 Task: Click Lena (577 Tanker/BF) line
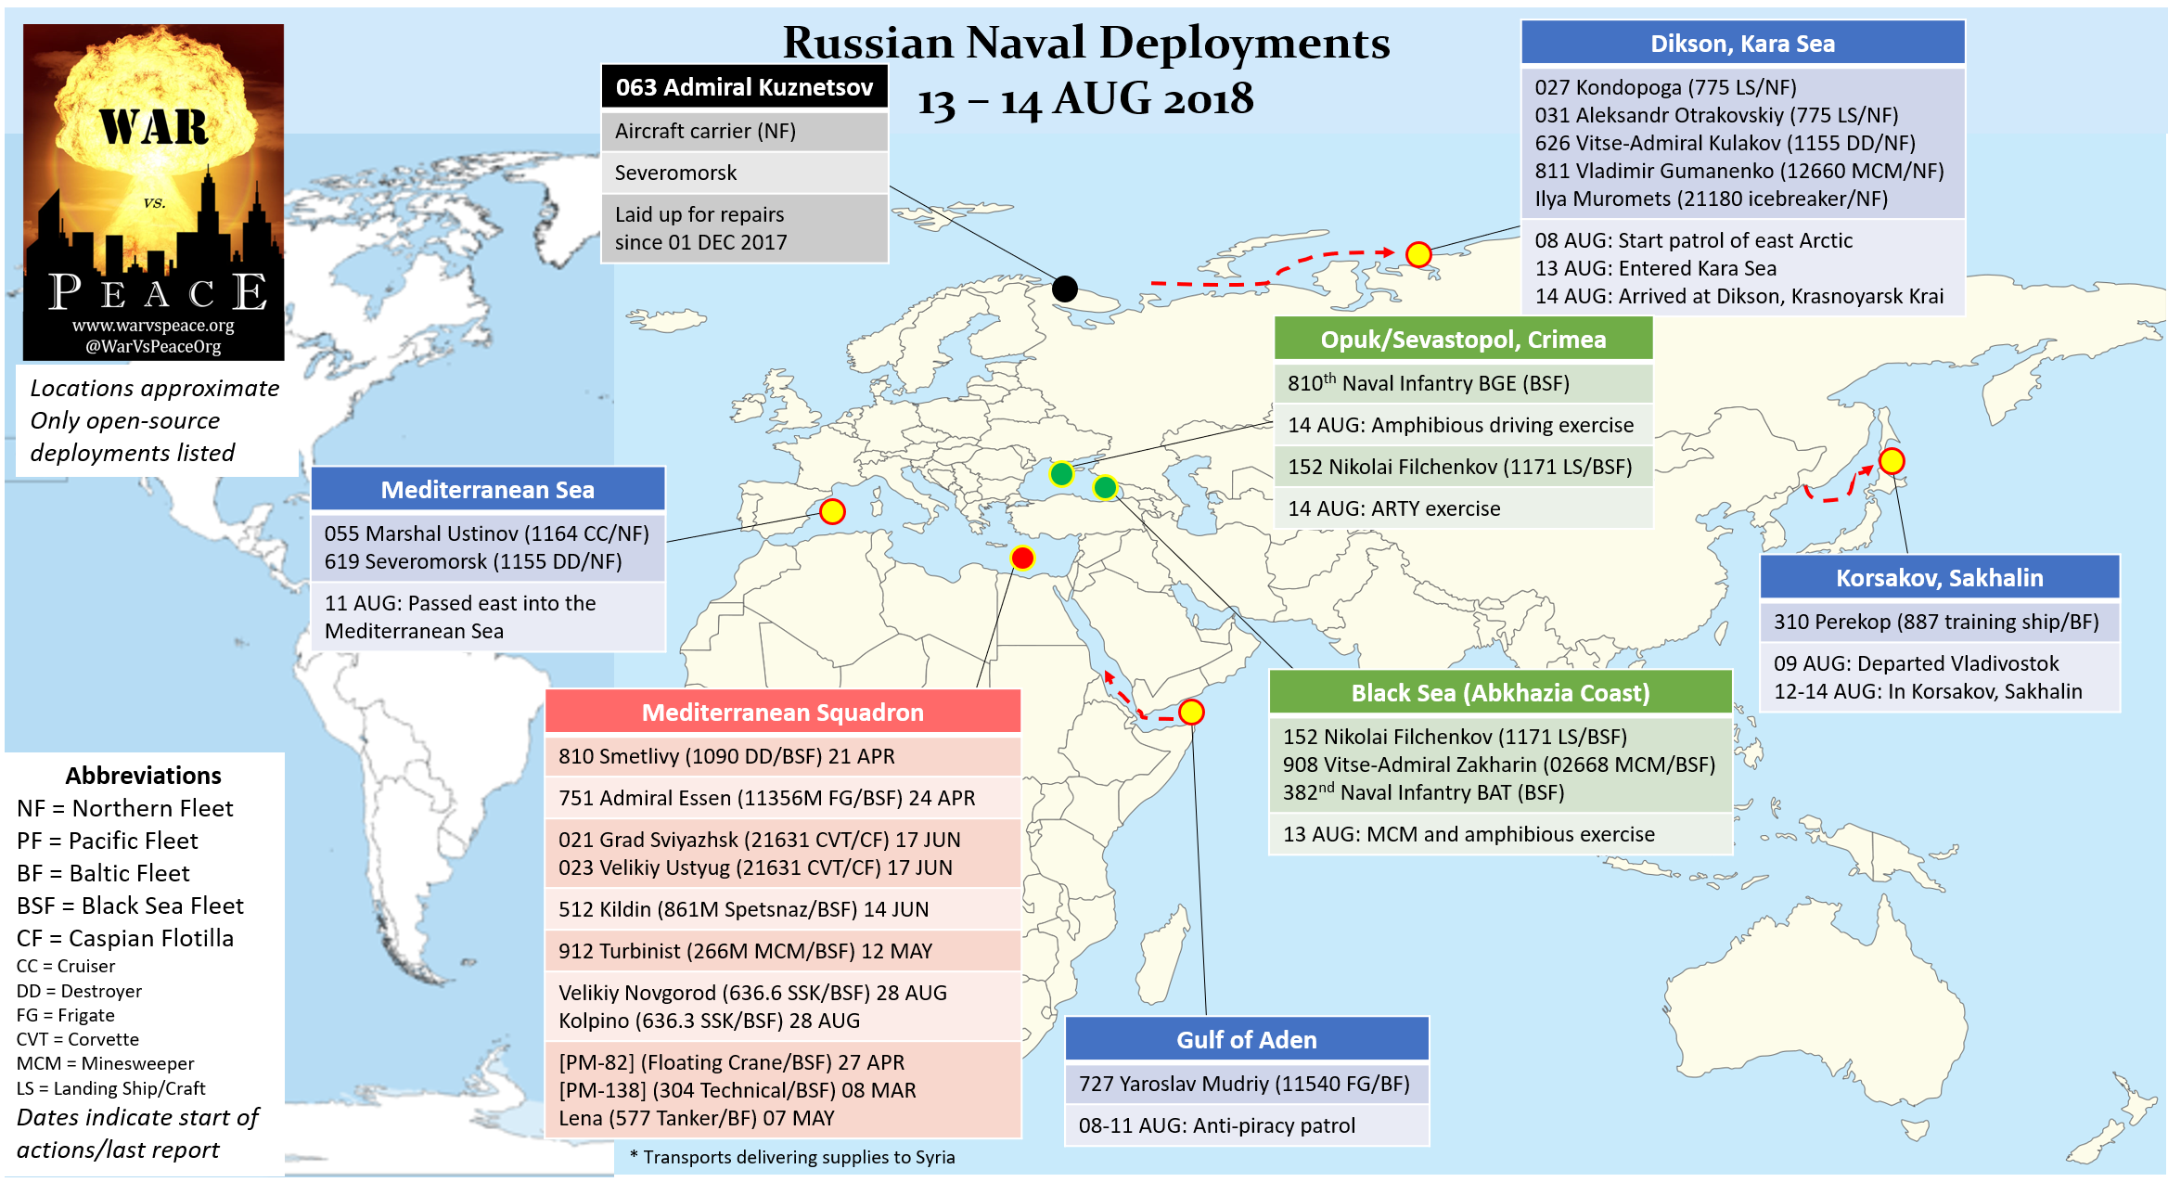point(696,1118)
